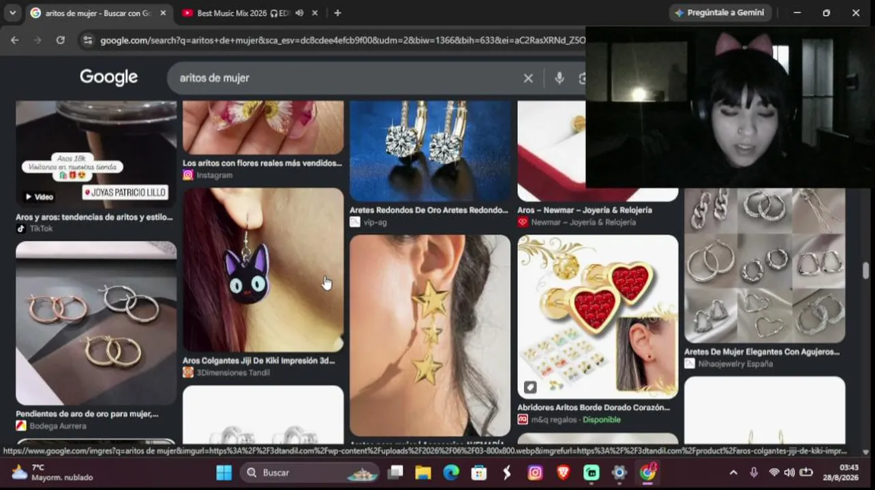Click the taskbar Buscar search box
The height and width of the screenshot is (490, 875).
pyautogui.click(x=310, y=472)
